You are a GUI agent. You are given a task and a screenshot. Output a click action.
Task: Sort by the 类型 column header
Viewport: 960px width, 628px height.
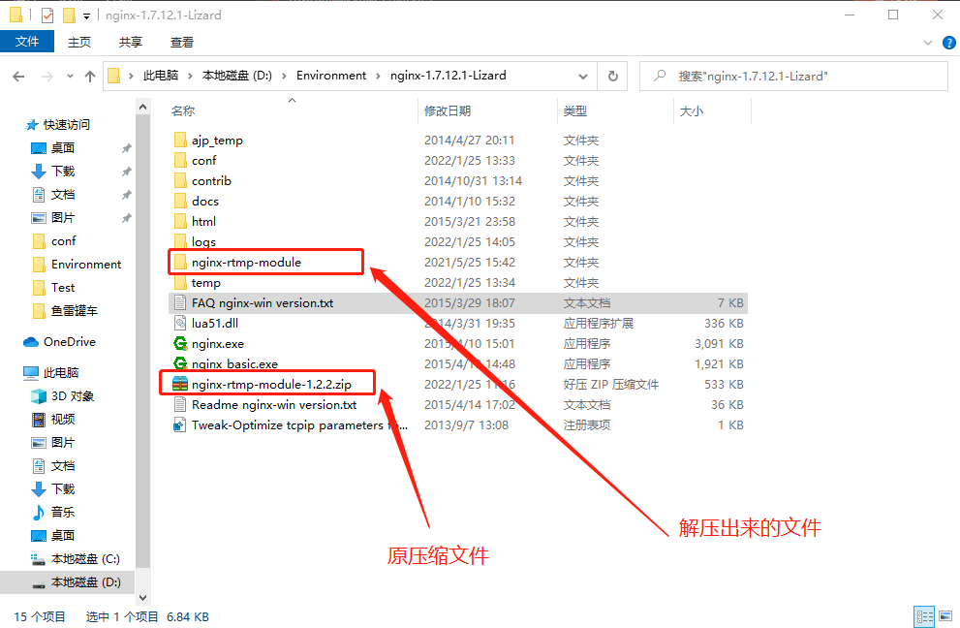click(x=574, y=110)
